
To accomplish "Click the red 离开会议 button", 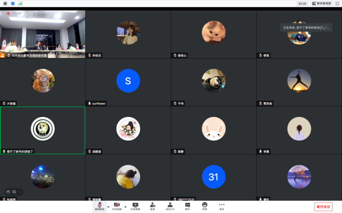I will click(x=323, y=207).
